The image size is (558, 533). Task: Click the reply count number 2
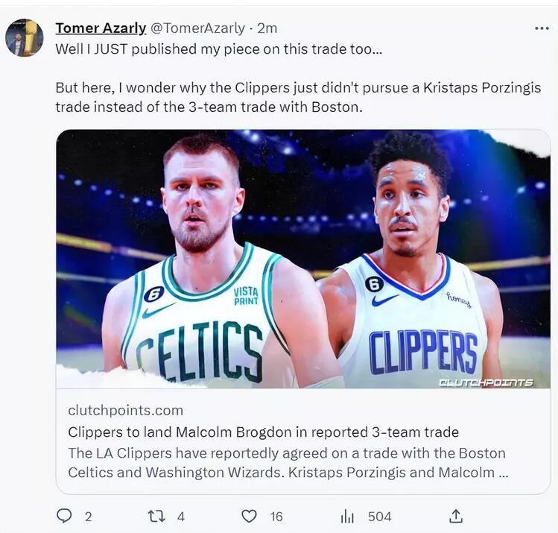88,517
